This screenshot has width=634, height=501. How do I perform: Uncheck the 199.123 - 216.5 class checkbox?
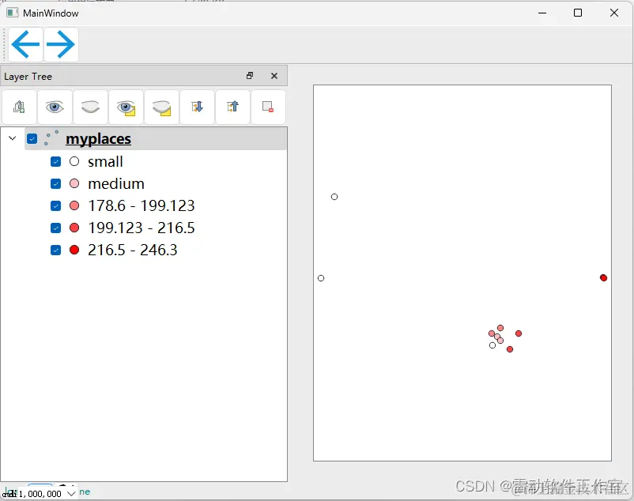click(x=56, y=228)
